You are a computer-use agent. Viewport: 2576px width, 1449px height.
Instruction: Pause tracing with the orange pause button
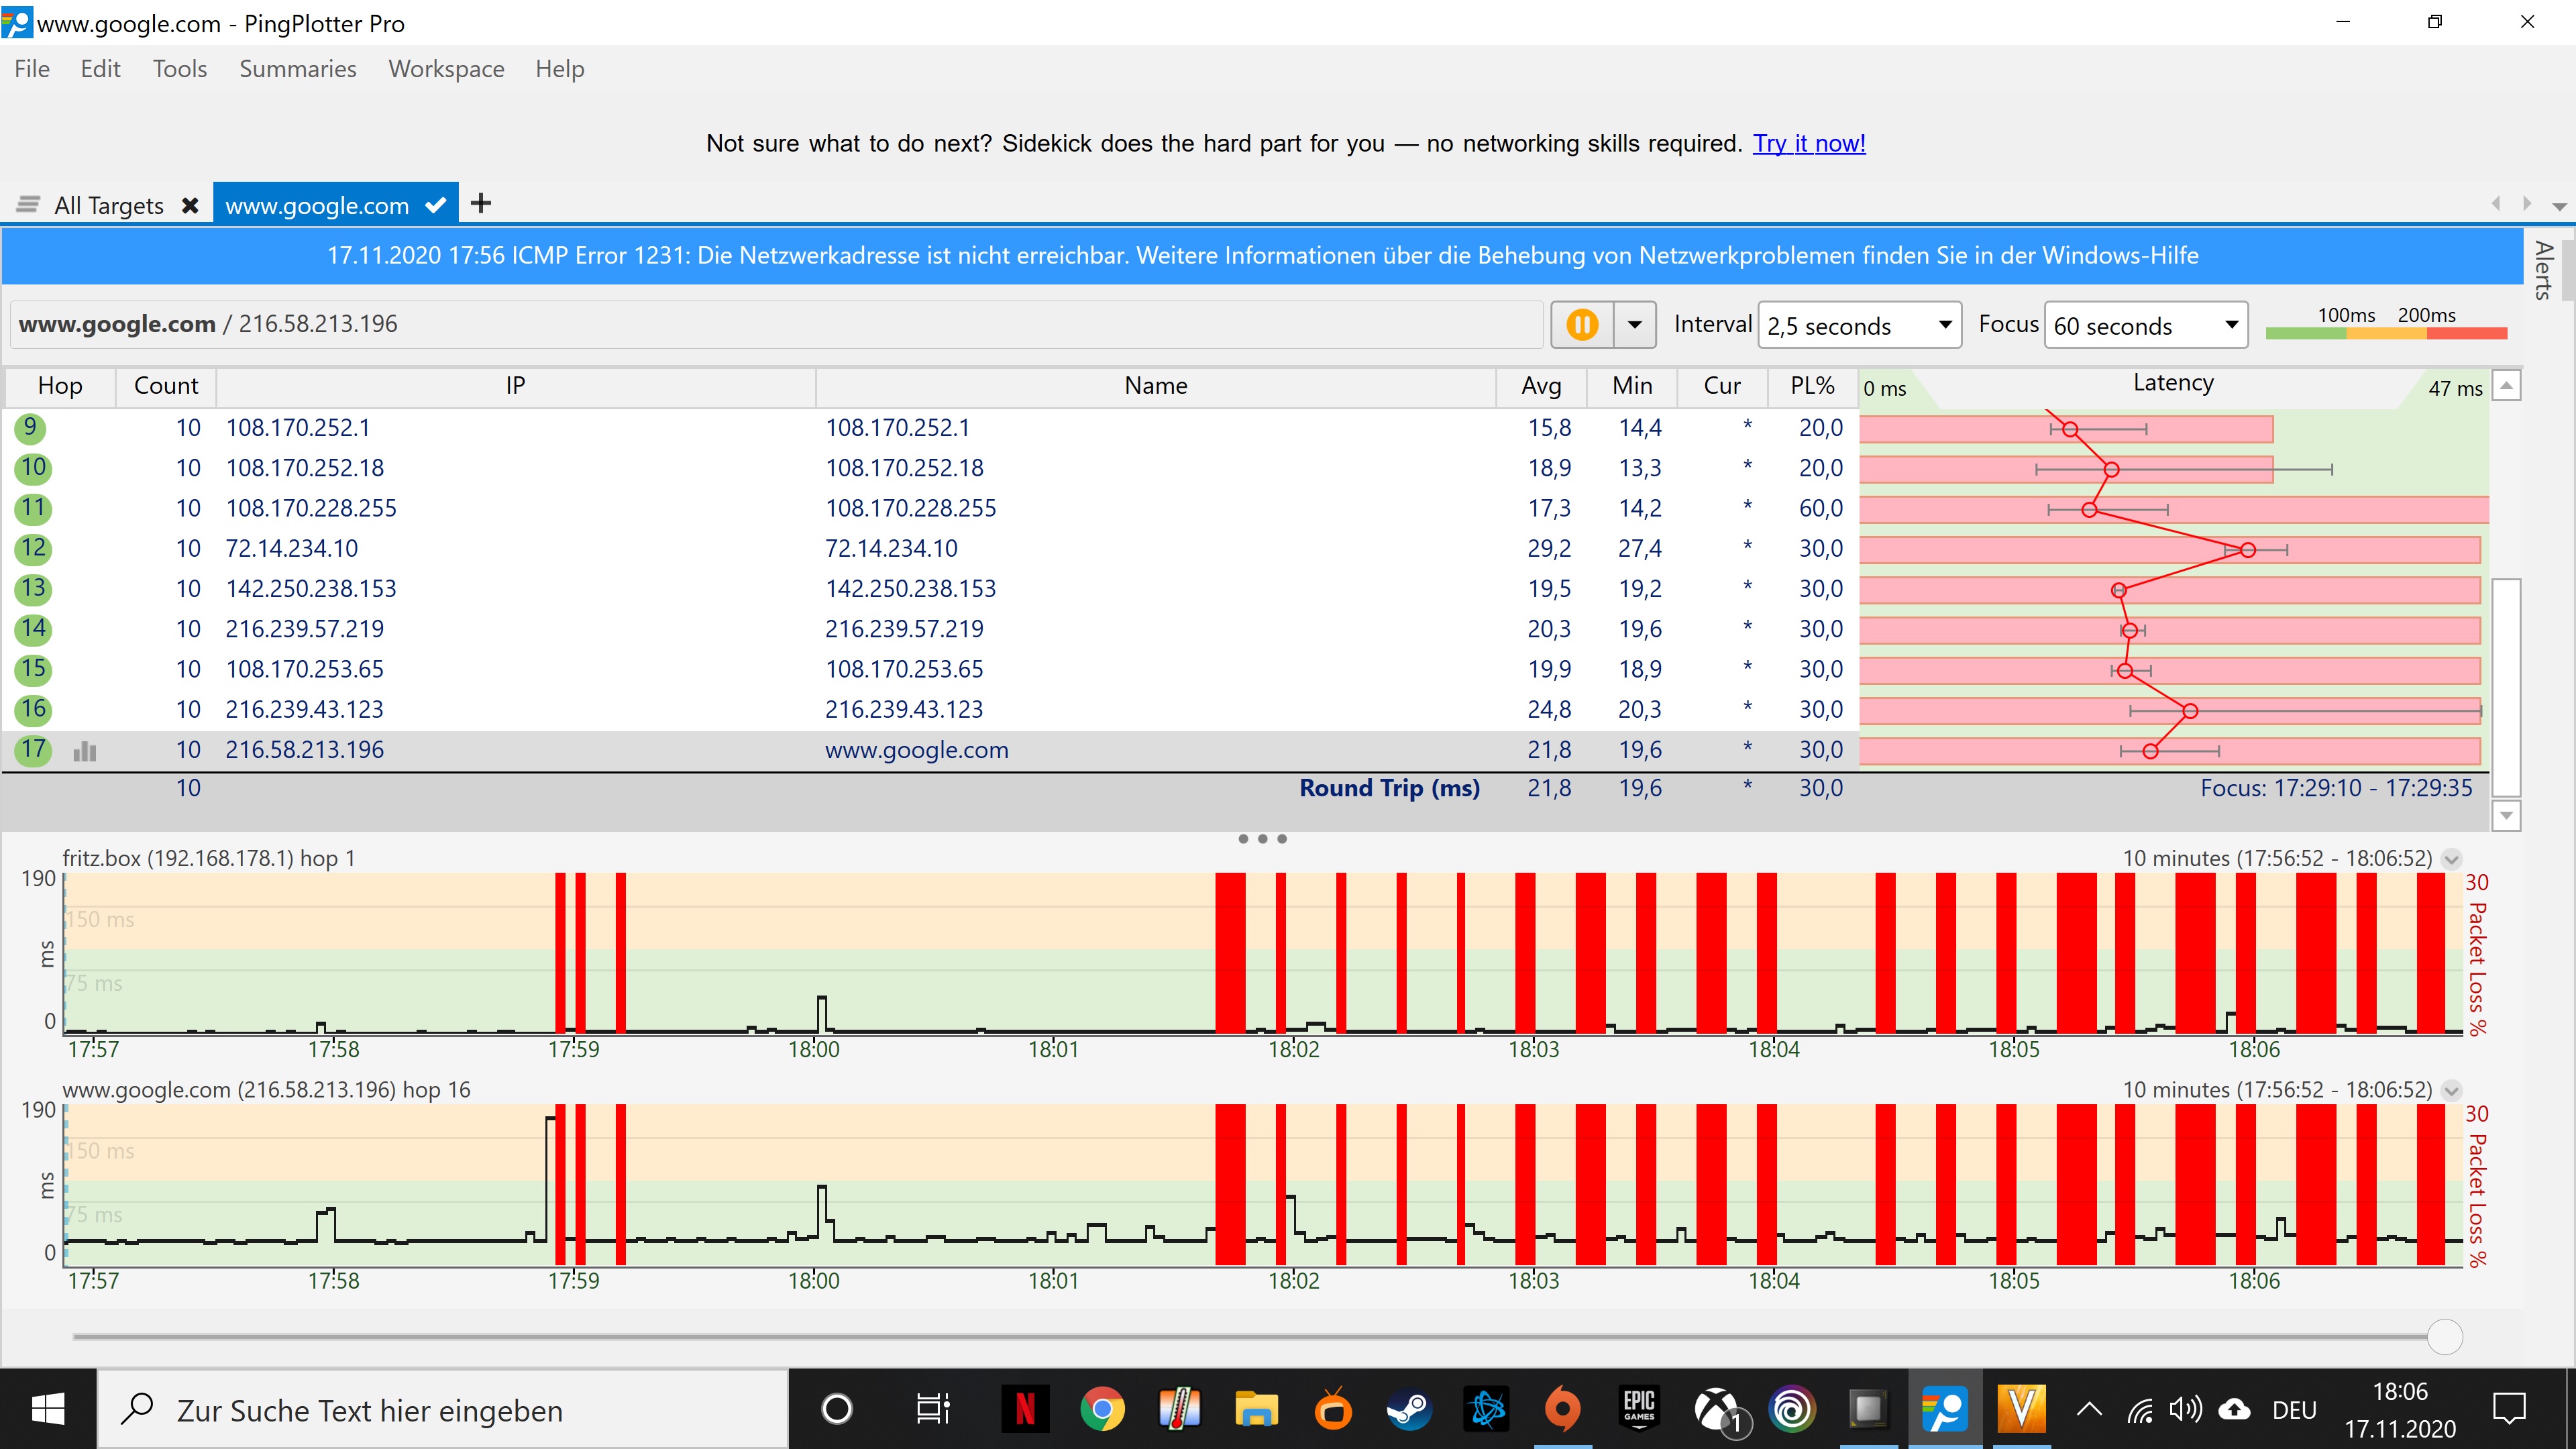1582,325
